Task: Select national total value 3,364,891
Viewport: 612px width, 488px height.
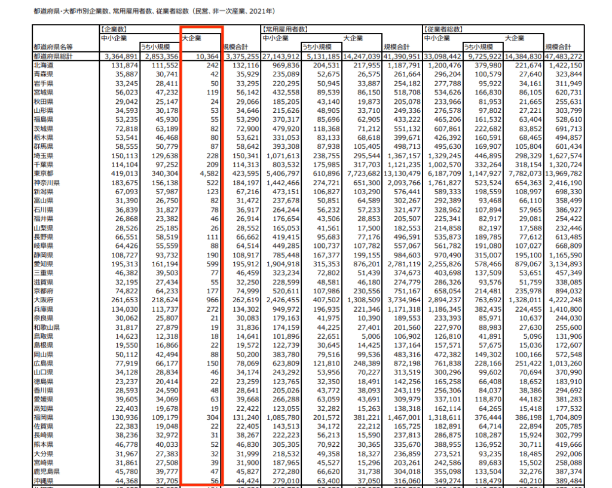Action: pos(121,57)
